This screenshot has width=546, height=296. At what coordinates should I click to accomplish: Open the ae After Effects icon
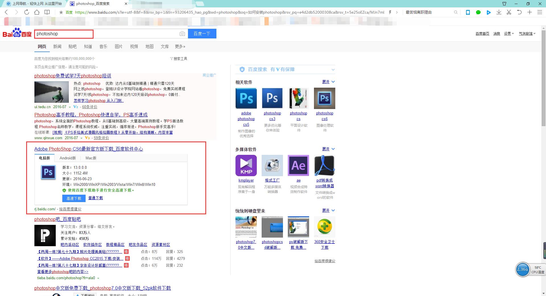[x=298, y=166]
